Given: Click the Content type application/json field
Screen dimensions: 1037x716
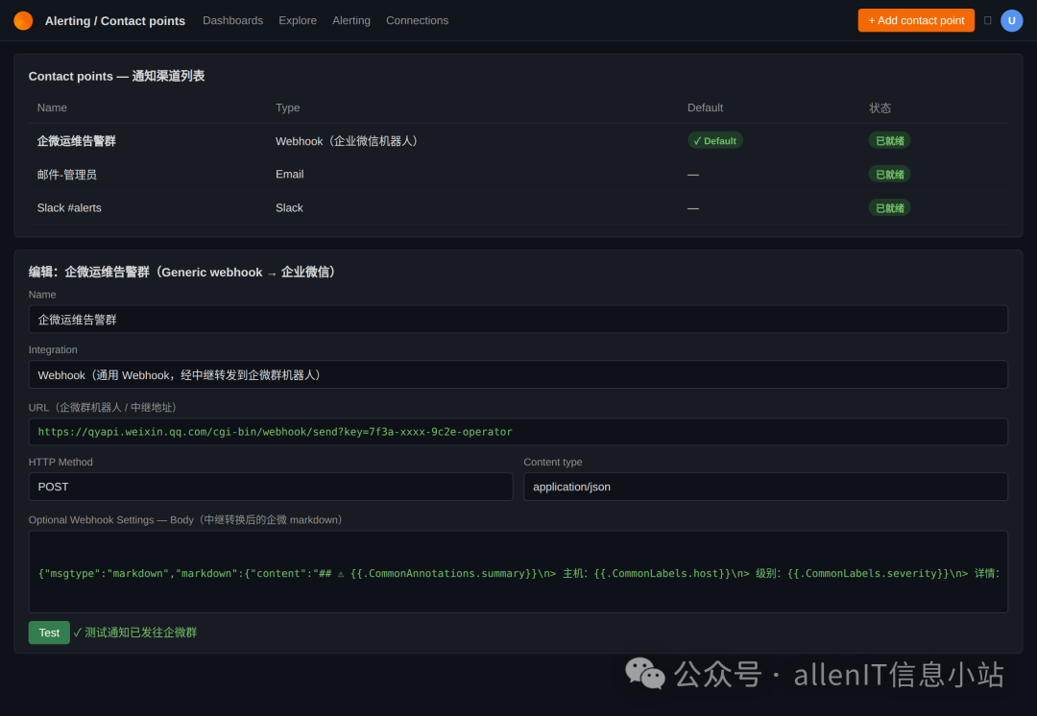Looking at the screenshot, I should 766,487.
